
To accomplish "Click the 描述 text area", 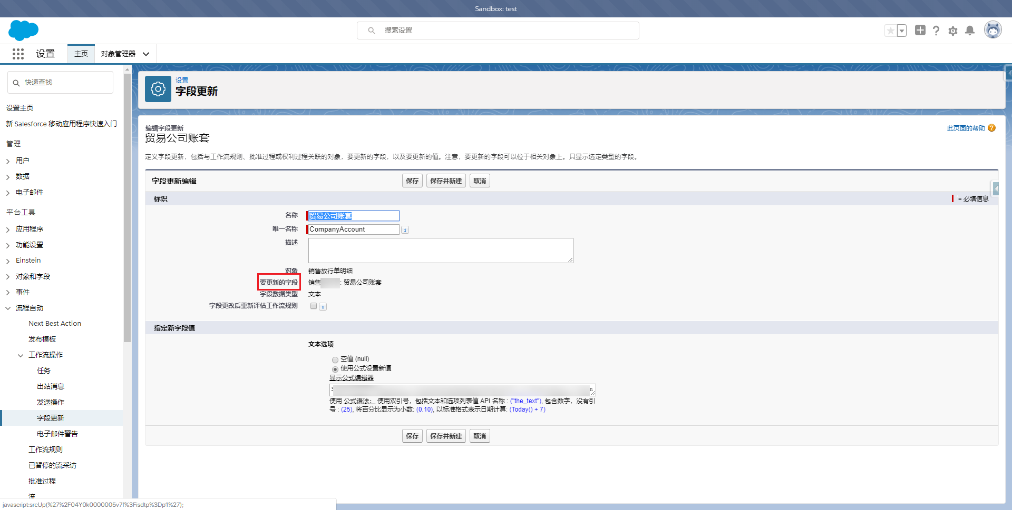I will point(441,251).
